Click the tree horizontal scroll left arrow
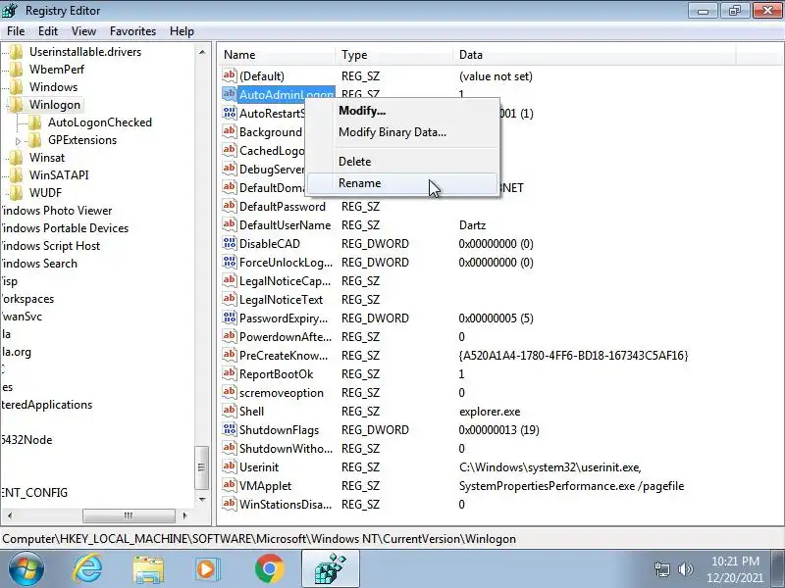Screen dimensions: 785x588 [10, 515]
